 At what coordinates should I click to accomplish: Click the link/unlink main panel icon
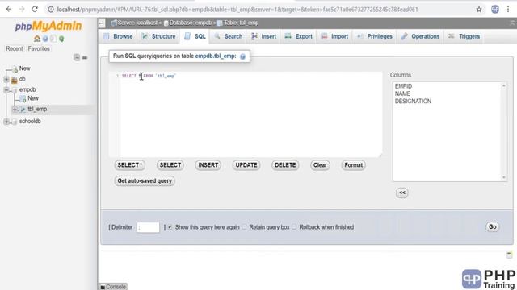coord(85,57)
